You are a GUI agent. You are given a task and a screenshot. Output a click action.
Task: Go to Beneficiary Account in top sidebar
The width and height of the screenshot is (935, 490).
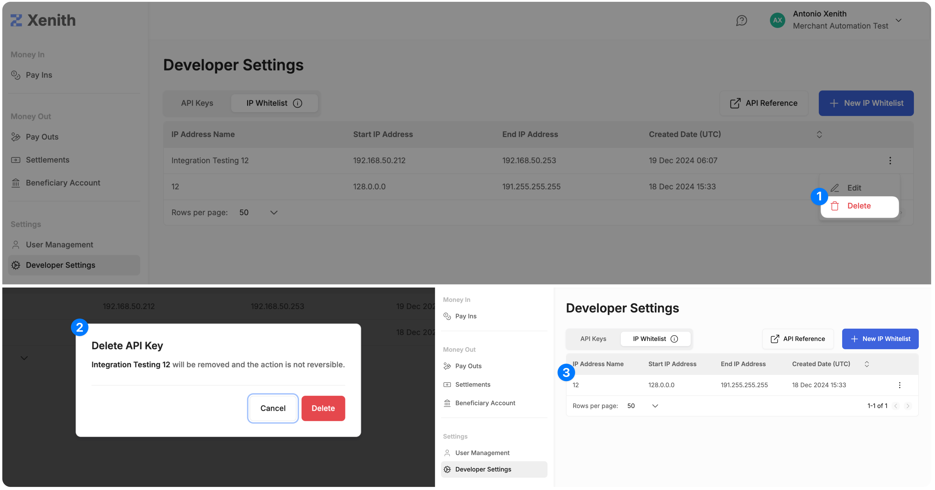[63, 183]
